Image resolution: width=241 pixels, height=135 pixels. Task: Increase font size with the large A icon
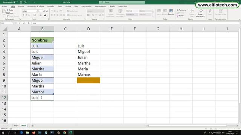44,11
